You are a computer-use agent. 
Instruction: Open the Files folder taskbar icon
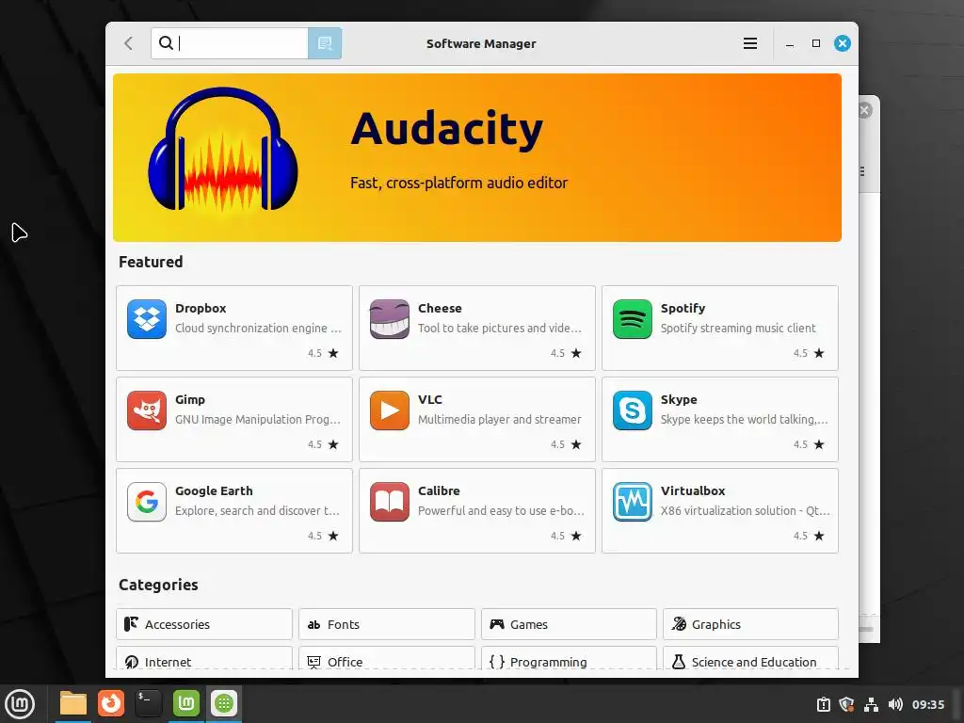(73, 703)
